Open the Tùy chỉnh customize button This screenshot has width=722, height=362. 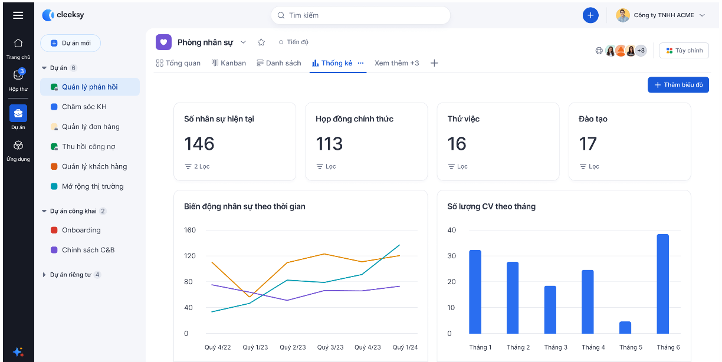[x=684, y=51]
